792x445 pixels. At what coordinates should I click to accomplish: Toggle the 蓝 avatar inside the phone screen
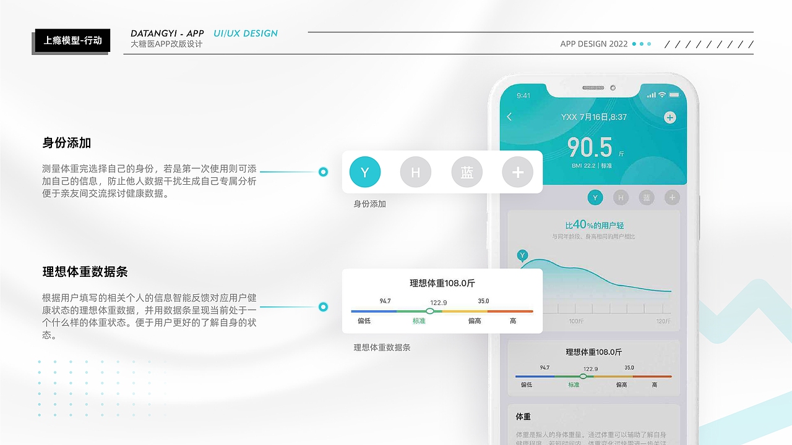pyautogui.click(x=646, y=197)
